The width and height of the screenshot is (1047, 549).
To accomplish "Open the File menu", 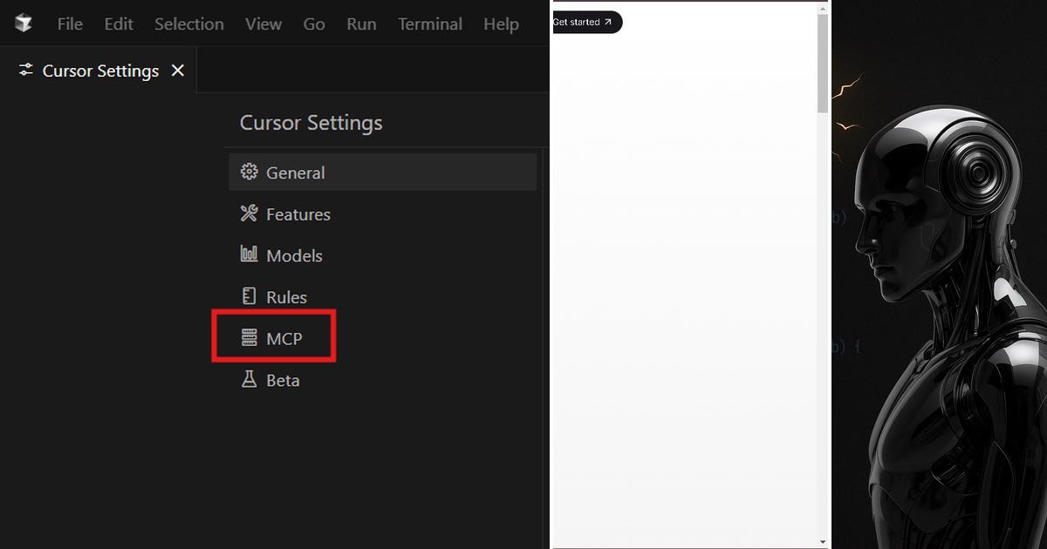I will point(70,24).
